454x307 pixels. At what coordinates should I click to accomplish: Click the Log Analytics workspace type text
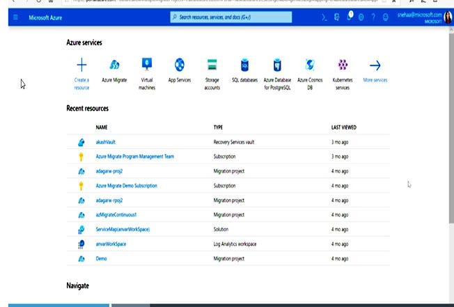point(235,244)
